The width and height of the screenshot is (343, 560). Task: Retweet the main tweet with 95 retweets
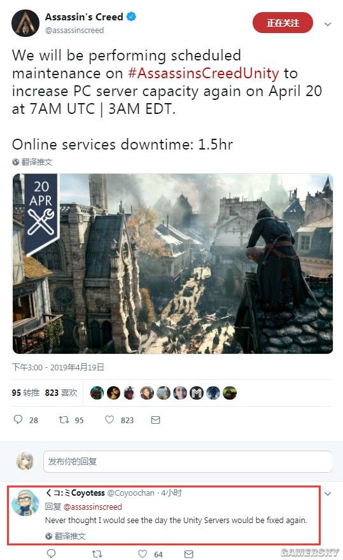(64, 419)
